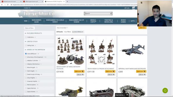Screen dimensions: 173x97
Task: Click the Forge World logo
Action: [x=39, y=13]
